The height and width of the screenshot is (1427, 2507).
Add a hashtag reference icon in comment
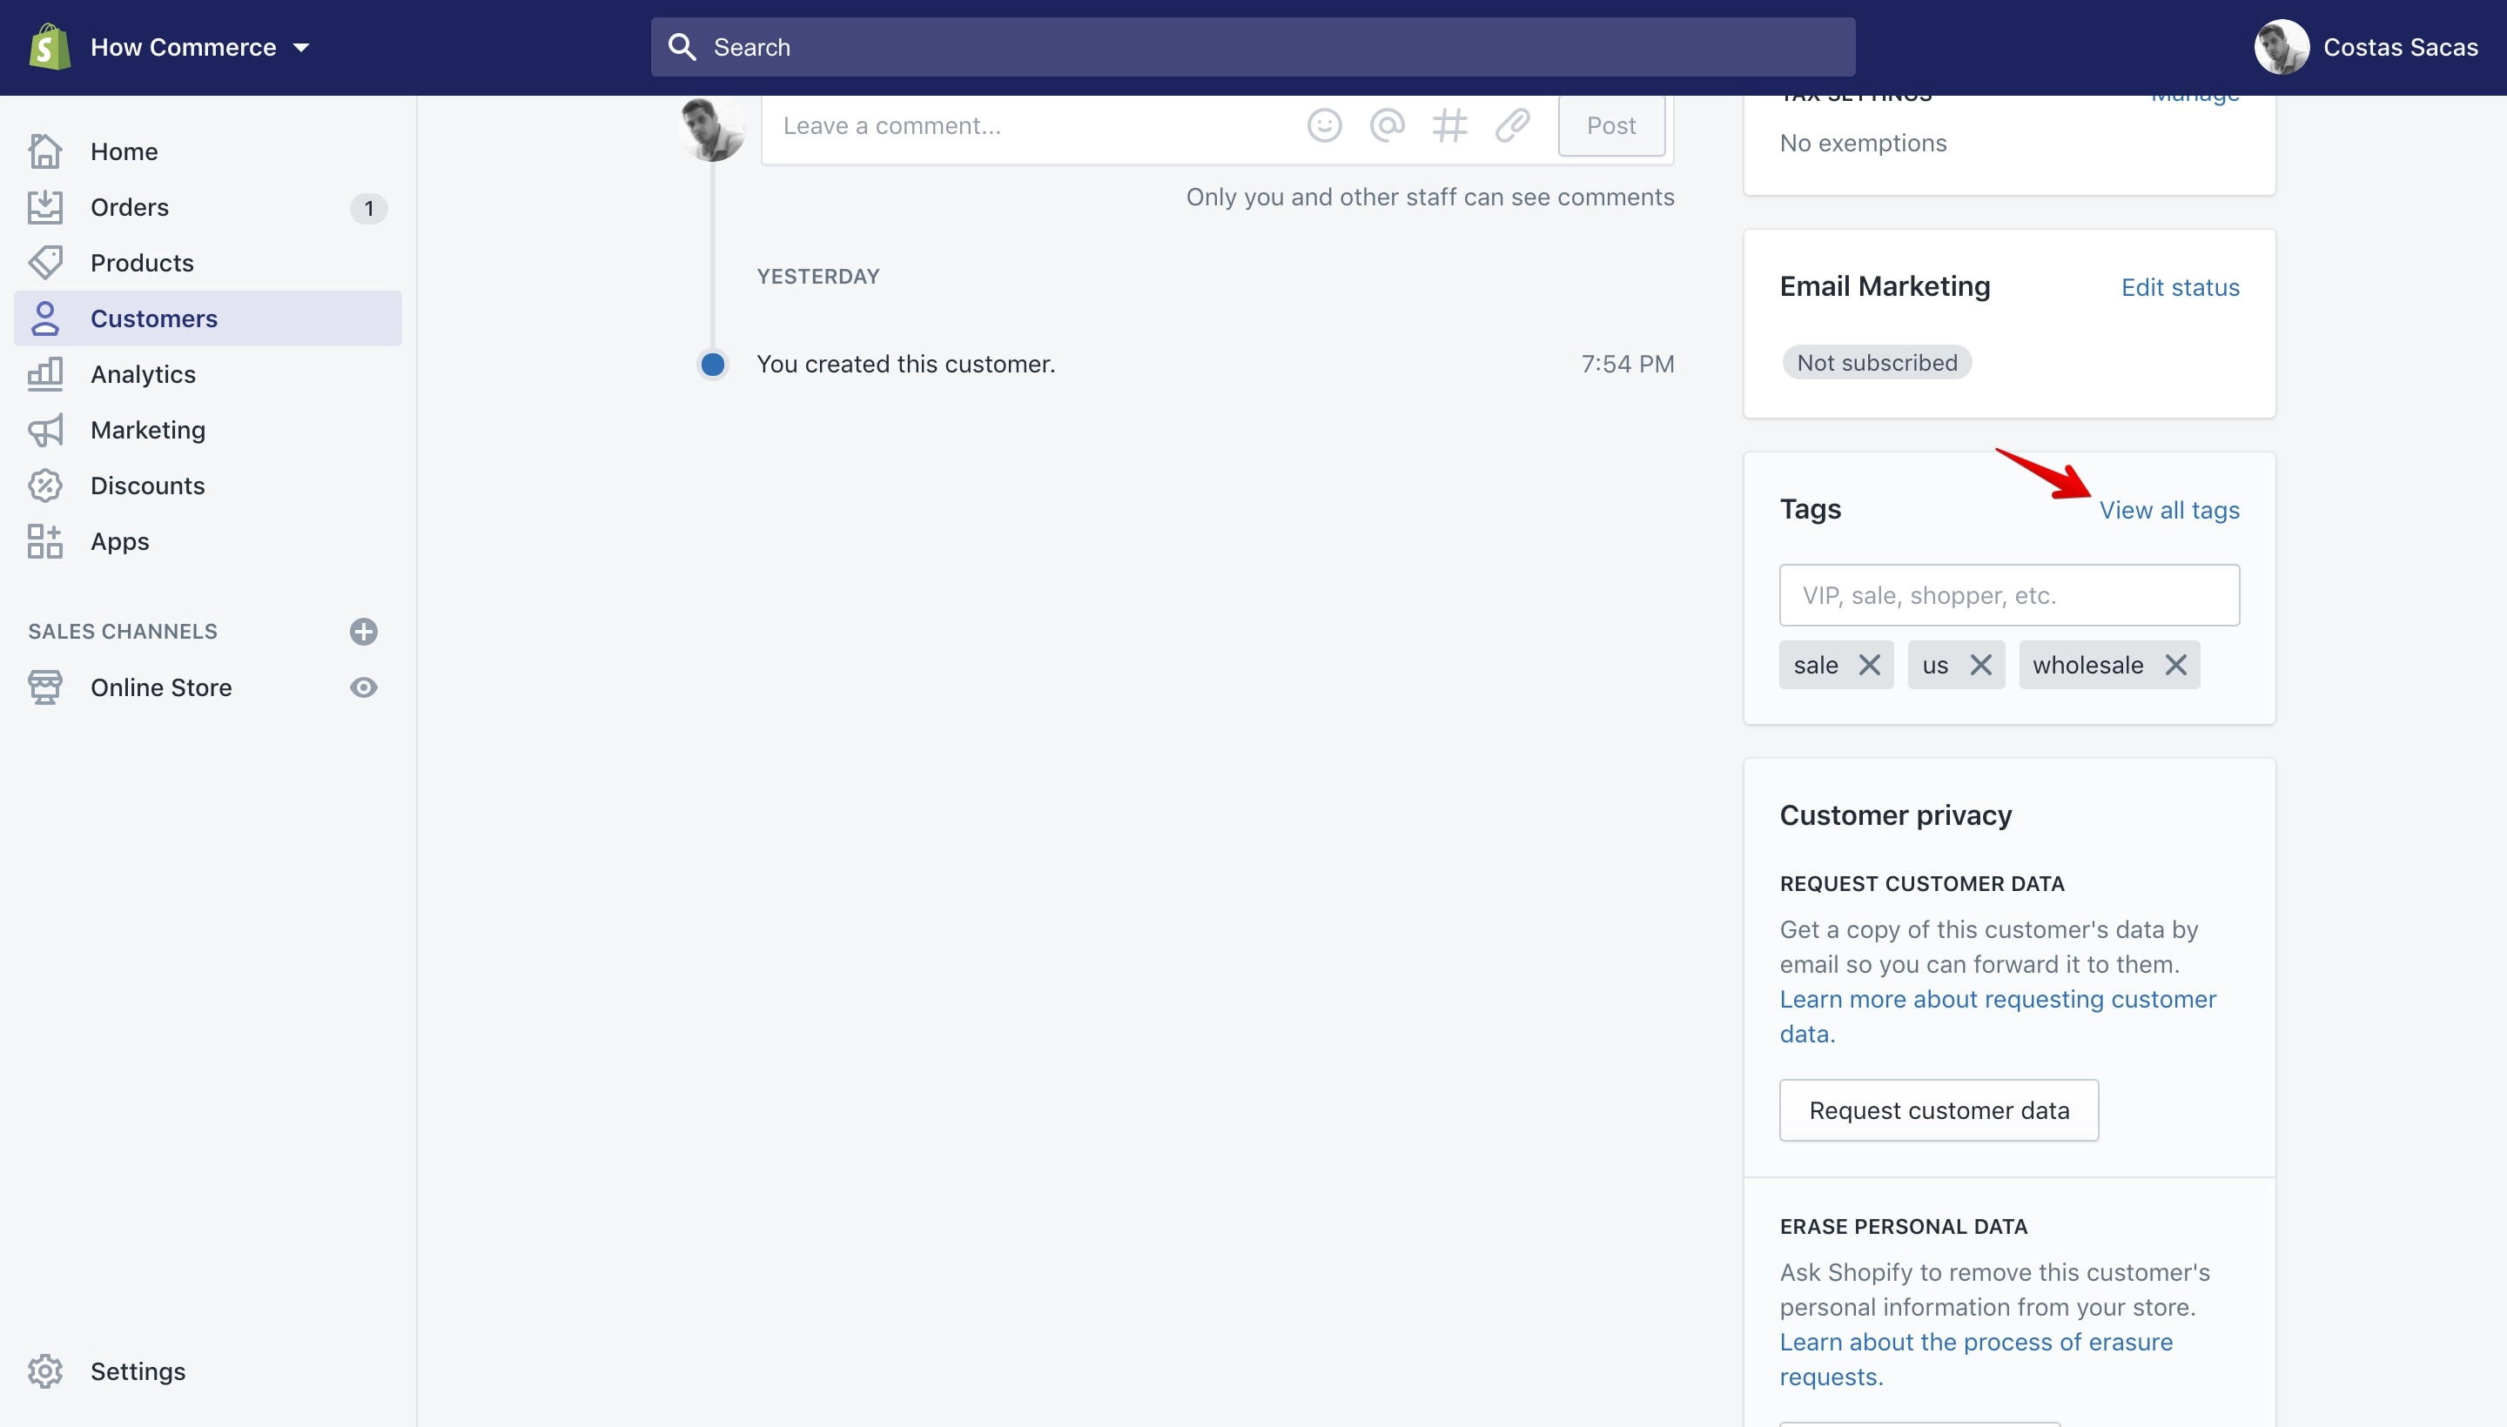tap(1449, 125)
